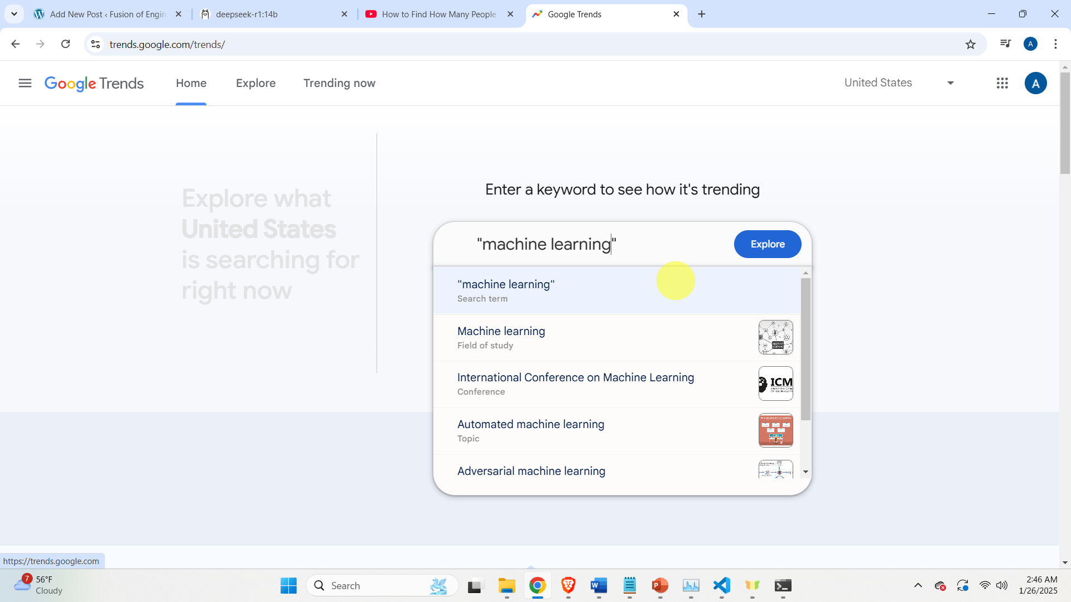This screenshot has height=602, width=1071.
Task: Switch to the How to Find How Many People tab
Action: (440, 14)
